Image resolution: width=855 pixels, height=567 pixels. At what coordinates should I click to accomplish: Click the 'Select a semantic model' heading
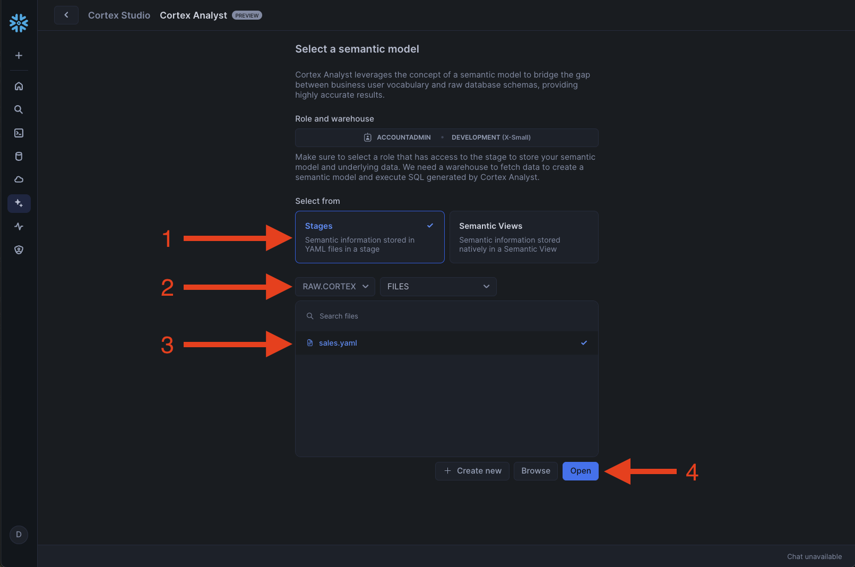click(x=357, y=49)
